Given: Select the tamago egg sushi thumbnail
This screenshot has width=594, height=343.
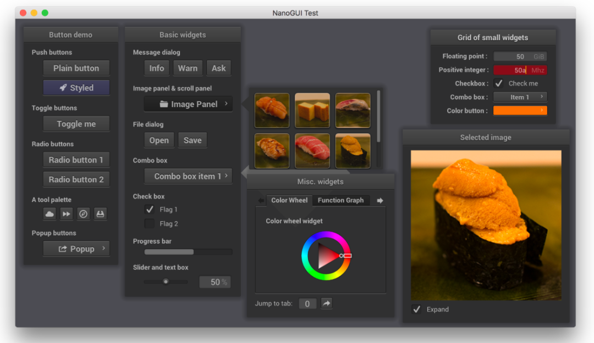Looking at the screenshot, I should click(312, 110).
